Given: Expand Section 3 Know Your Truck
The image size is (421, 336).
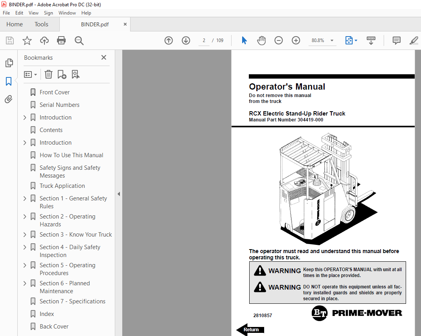Looking at the screenshot, I should pyautogui.click(x=25, y=235).
